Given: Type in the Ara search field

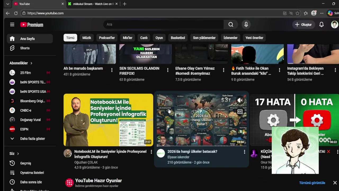Looking at the screenshot, I should (163, 24).
